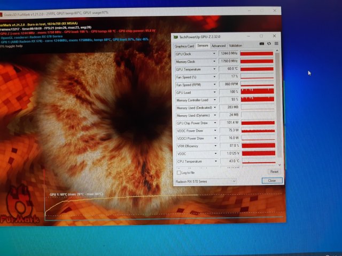Screen dimensions: 342x256
Task: Switch to the Graphics Card tab
Action: (184, 46)
